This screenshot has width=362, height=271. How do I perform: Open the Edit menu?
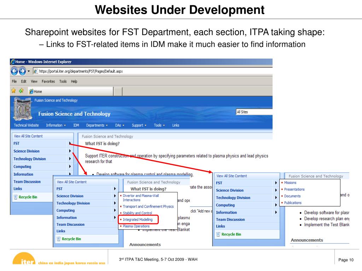(24, 82)
